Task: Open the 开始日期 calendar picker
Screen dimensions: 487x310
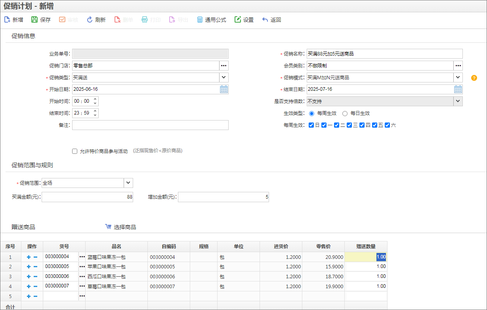Action: tap(224, 90)
